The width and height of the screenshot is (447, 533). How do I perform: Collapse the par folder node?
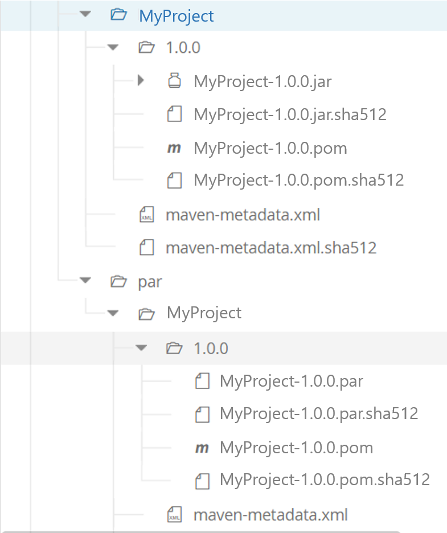pos(84,280)
